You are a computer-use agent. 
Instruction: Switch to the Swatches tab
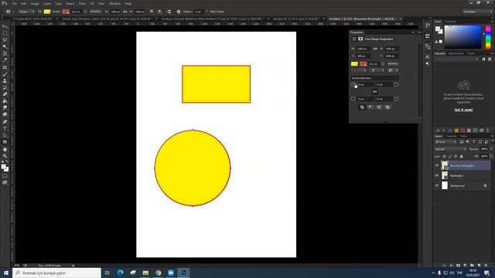450,22
